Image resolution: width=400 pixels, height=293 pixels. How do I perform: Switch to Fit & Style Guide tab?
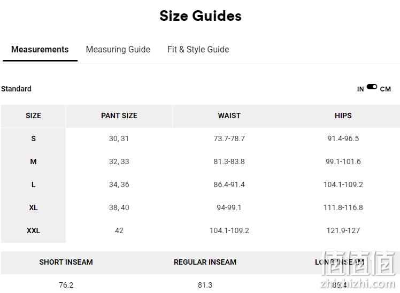tap(198, 50)
